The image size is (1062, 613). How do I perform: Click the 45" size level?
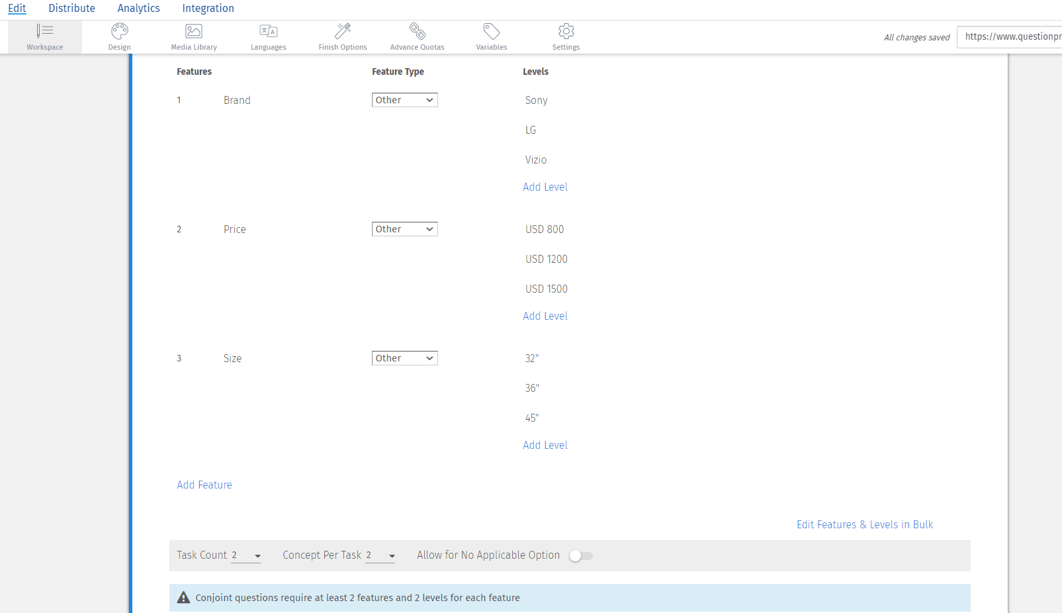[x=532, y=418]
